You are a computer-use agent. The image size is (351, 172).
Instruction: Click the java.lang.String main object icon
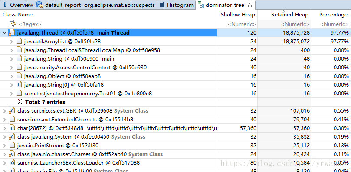pos(20,59)
